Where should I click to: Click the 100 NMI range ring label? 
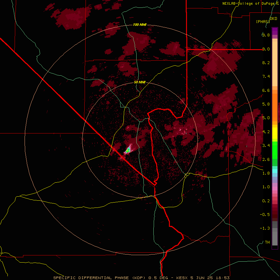point(140,25)
